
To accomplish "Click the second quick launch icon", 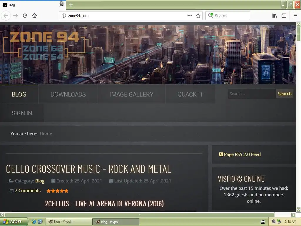I will pyautogui.click(x=40, y=222).
